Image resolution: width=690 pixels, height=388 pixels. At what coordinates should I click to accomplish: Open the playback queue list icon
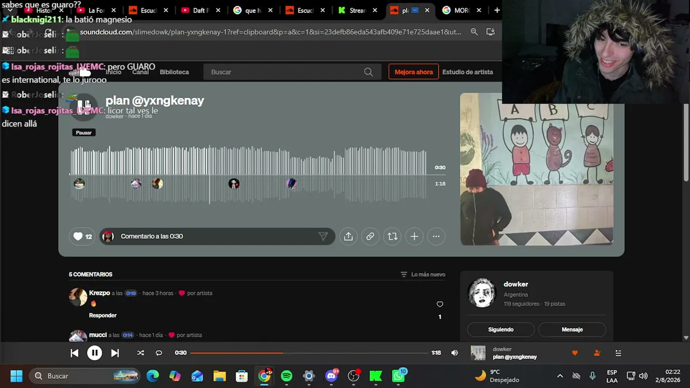pos(618,353)
